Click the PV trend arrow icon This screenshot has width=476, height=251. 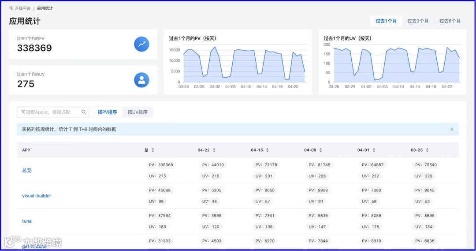[x=141, y=44]
